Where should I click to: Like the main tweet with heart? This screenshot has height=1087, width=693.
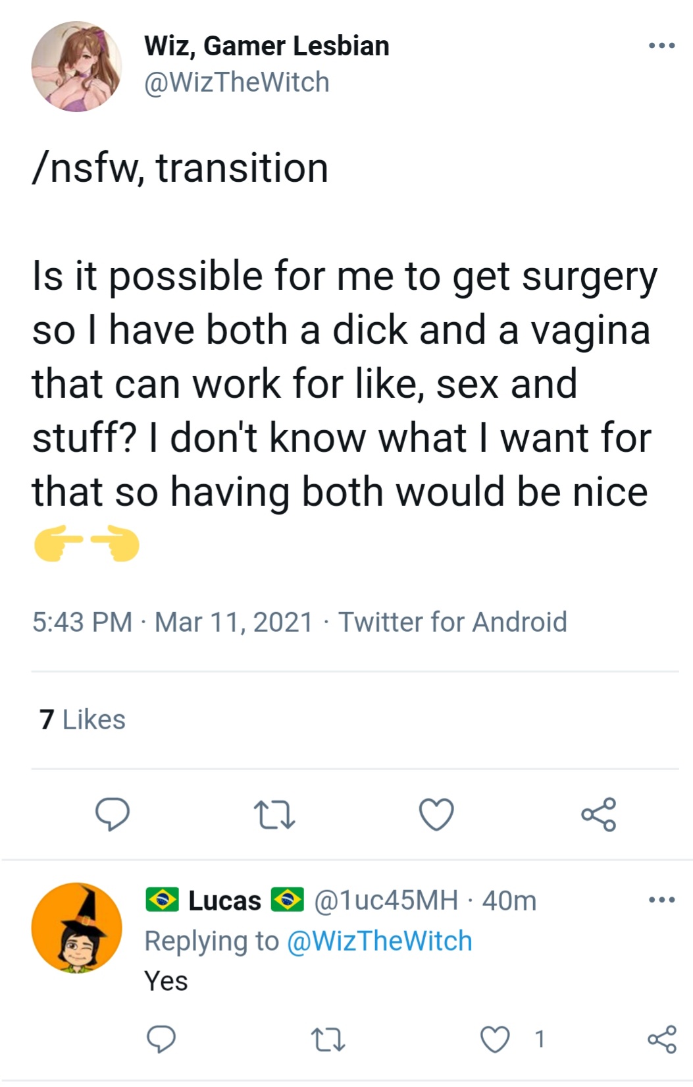click(x=436, y=814)
